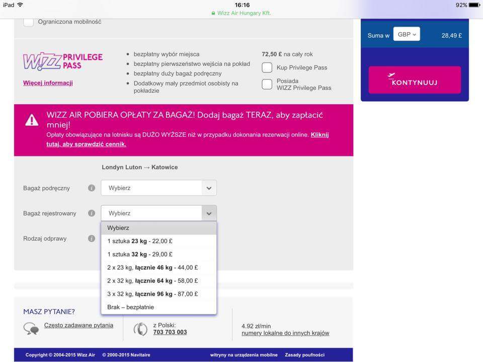Click the speech bubble FAQ icon
The height and width of the screenshot is (362, 483).
click(31, 328)
